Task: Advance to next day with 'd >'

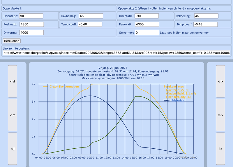Action: (220, 81)
